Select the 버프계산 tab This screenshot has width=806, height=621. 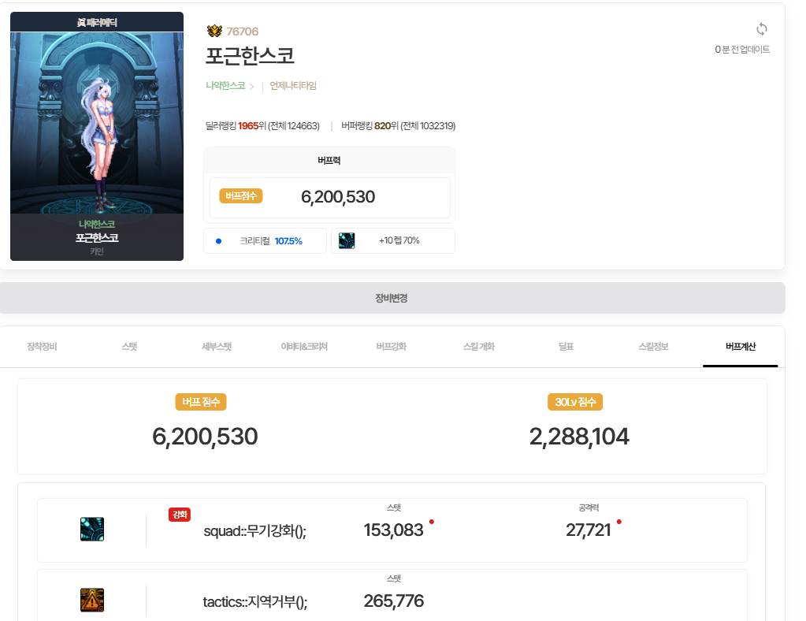point(741,347)
